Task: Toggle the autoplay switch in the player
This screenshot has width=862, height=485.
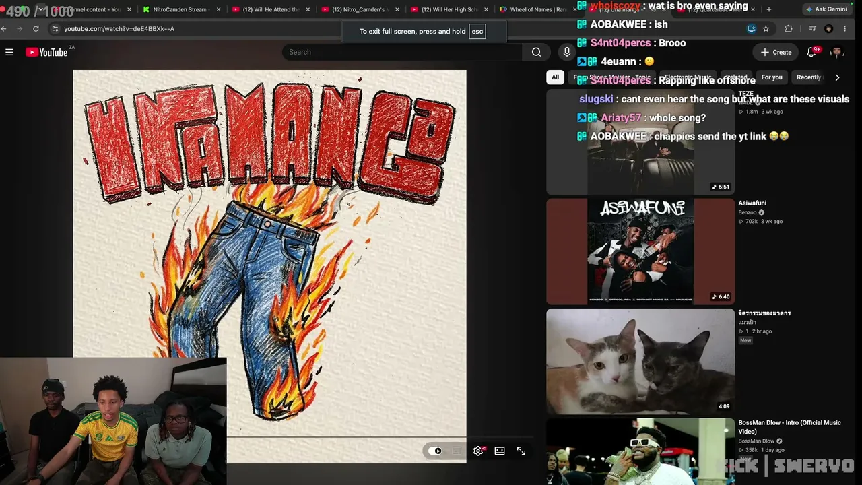Action: pos(436,451)
